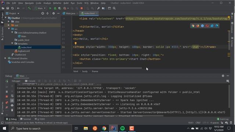Build project with the green hammer icon
This screenshot has width=235, height=132.
click(29, 8)
